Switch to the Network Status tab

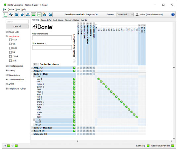click(x=72, y=20)
